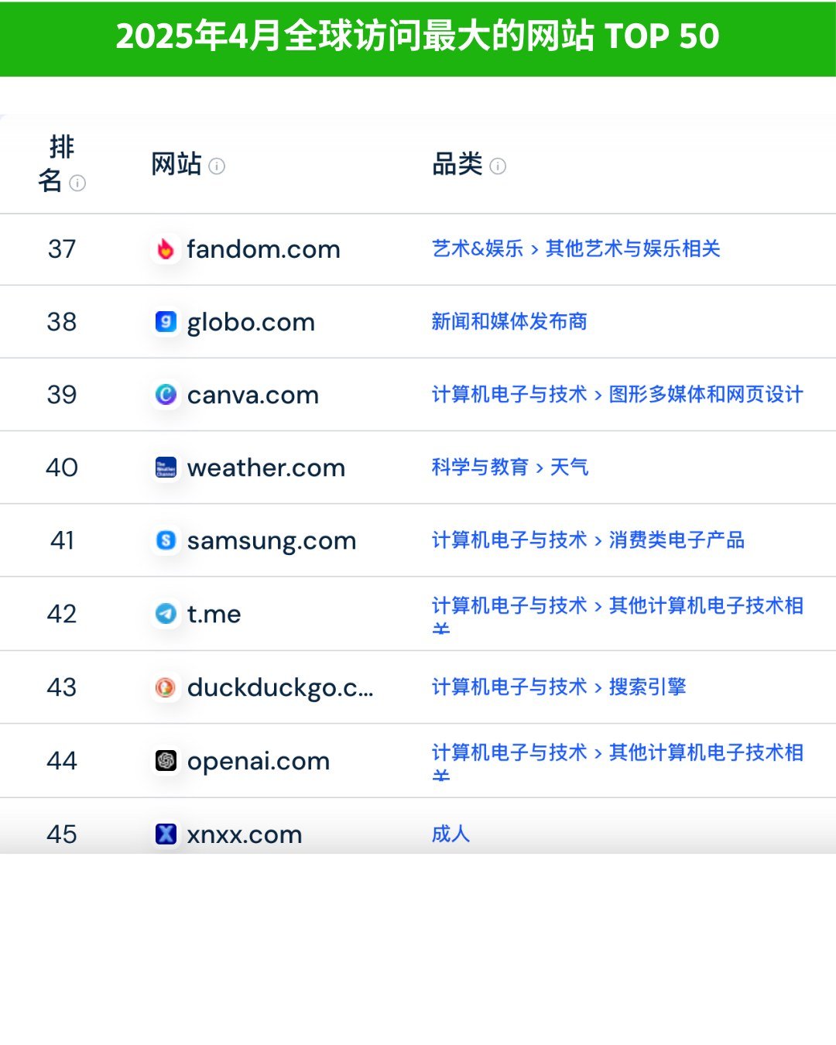Open the 艺术&娱乐 category link

[x=478, y=248]
